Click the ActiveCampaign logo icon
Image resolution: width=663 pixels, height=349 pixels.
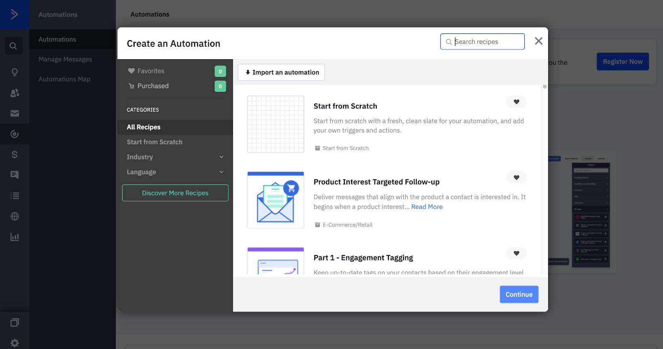point(15,14)
